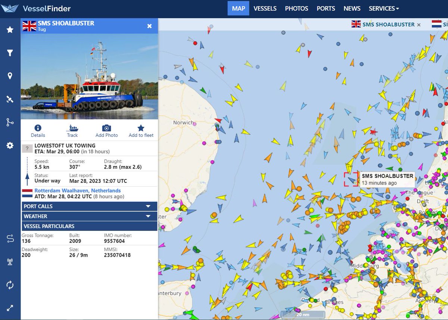Expand the PORT CALLS section
This screenshot has width=448, height=320.
click(x=90, y=206)
